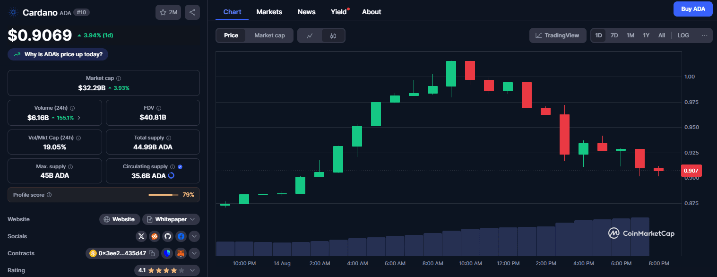Click the Profile score info icon
Image resolution: width=717 pixels, height=277 pixels.
[x=49, y=195]
